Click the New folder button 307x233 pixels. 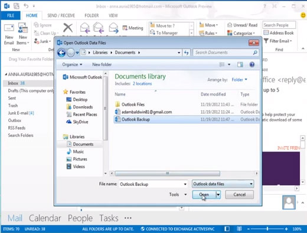[102, 64]
